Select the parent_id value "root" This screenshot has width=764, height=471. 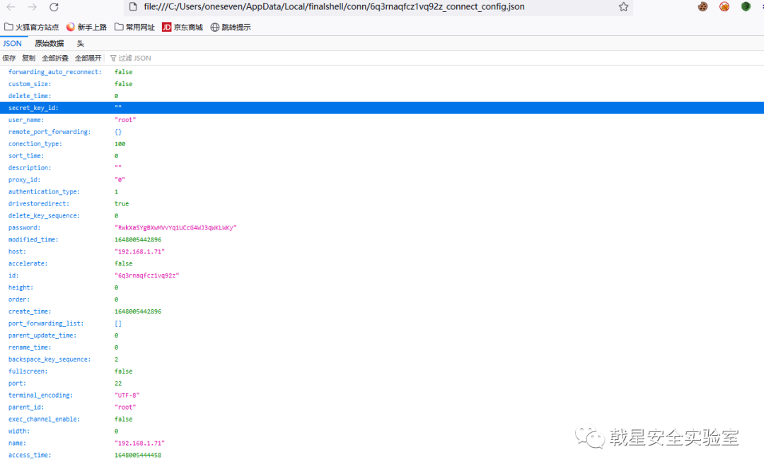coord(125,407)
